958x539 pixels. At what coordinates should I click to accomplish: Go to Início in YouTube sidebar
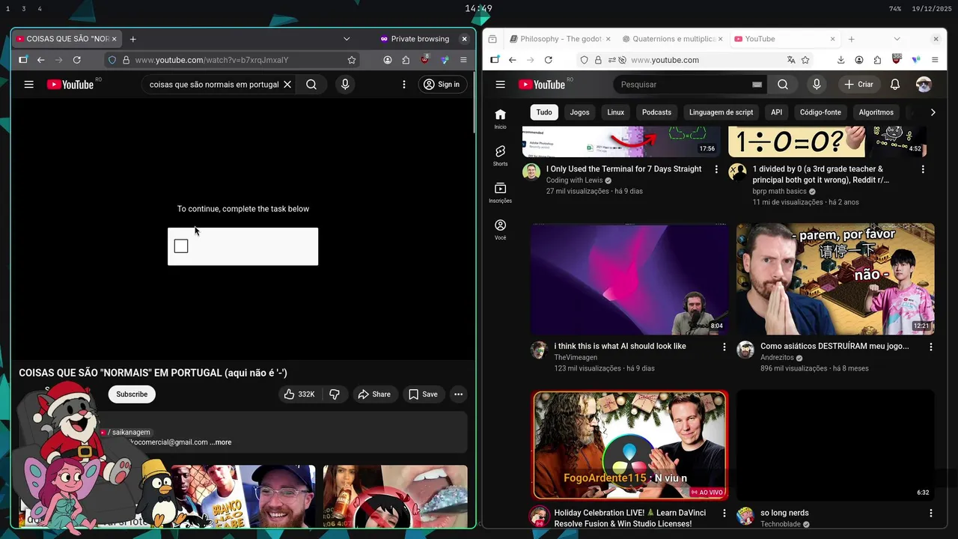point(500,119)
